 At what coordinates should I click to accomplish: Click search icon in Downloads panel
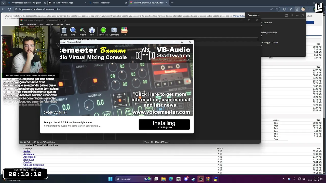click(292, 15)
